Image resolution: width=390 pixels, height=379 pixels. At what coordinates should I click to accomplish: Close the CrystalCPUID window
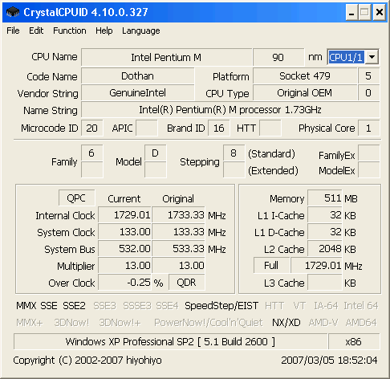379,12
